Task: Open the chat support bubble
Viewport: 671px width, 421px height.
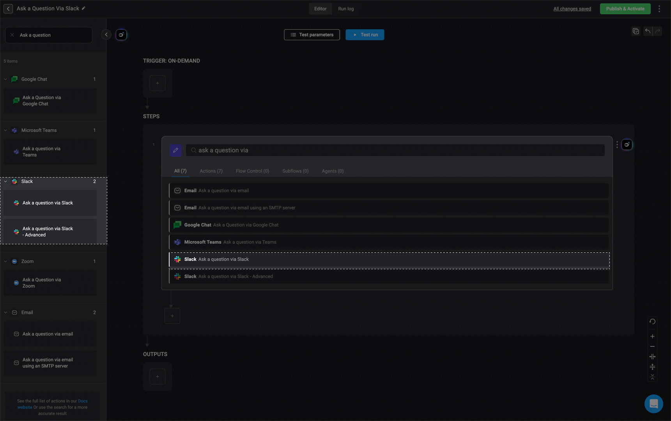Action: tap(654, 404)
